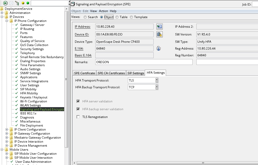Expand the SIP Mobile User Configuration node
This screenshot has height=165, width=258.
click(7, 153)
